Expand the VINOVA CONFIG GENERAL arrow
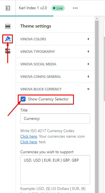The width and height of the screenshot is (105, 193). click(88, 76)
